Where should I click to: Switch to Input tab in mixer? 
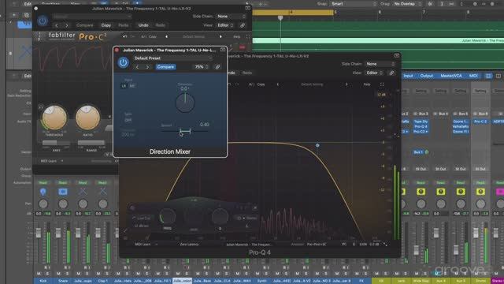pyautogui.click(x=408, y=76)
